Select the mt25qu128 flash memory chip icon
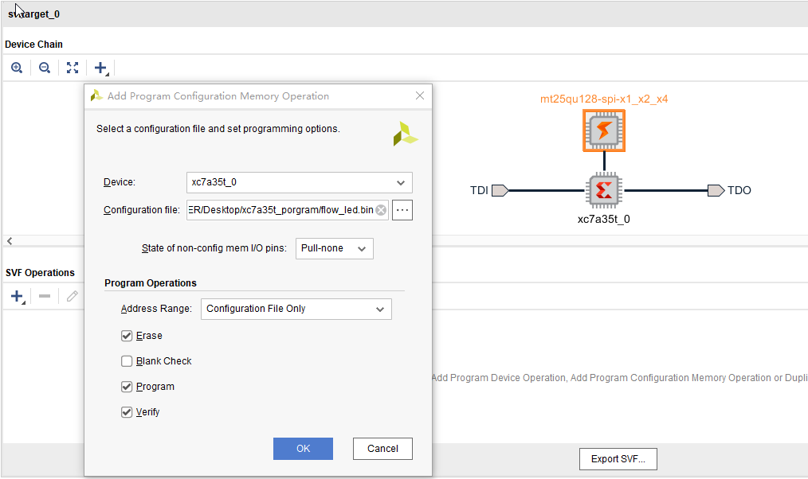Viewport: 808px width, 479px height. point(604,130)
